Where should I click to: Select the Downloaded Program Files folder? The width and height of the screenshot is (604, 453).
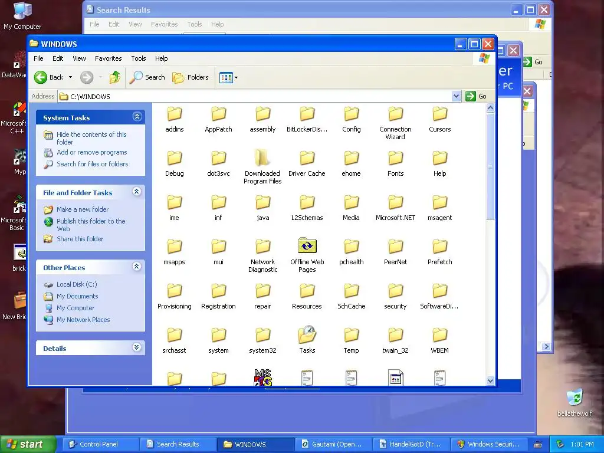coord(262,166)
